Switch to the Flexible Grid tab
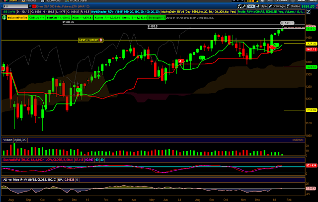Image resolution: width=318 pixels, height=202 pixels. tap(51, 1)
